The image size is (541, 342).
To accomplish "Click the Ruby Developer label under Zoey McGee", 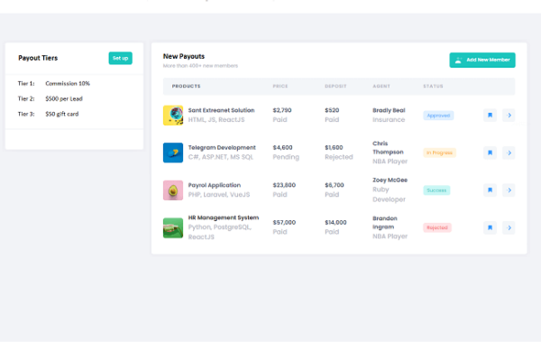I will pyautogui.click(x=389, y=195).
